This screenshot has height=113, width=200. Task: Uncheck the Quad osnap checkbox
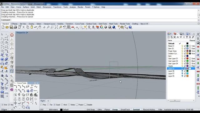55,105
